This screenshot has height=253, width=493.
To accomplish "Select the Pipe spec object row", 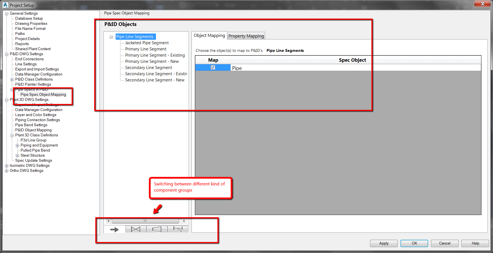I will tap(338, 68).
